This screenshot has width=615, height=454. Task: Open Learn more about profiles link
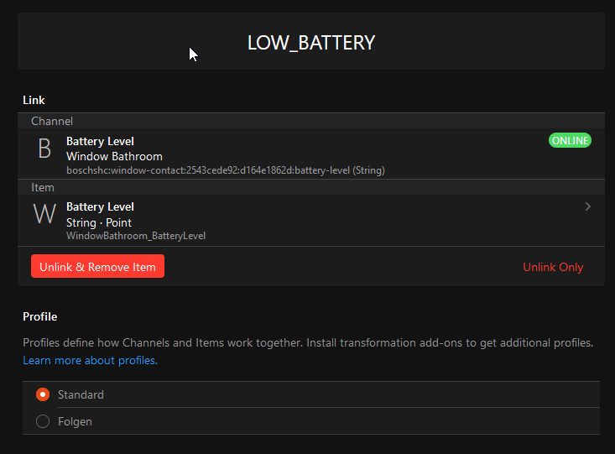pyautogui.click(x=91, y=360)
